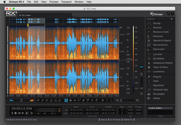Open the Apple menu
181x125 pixels.
4,2
